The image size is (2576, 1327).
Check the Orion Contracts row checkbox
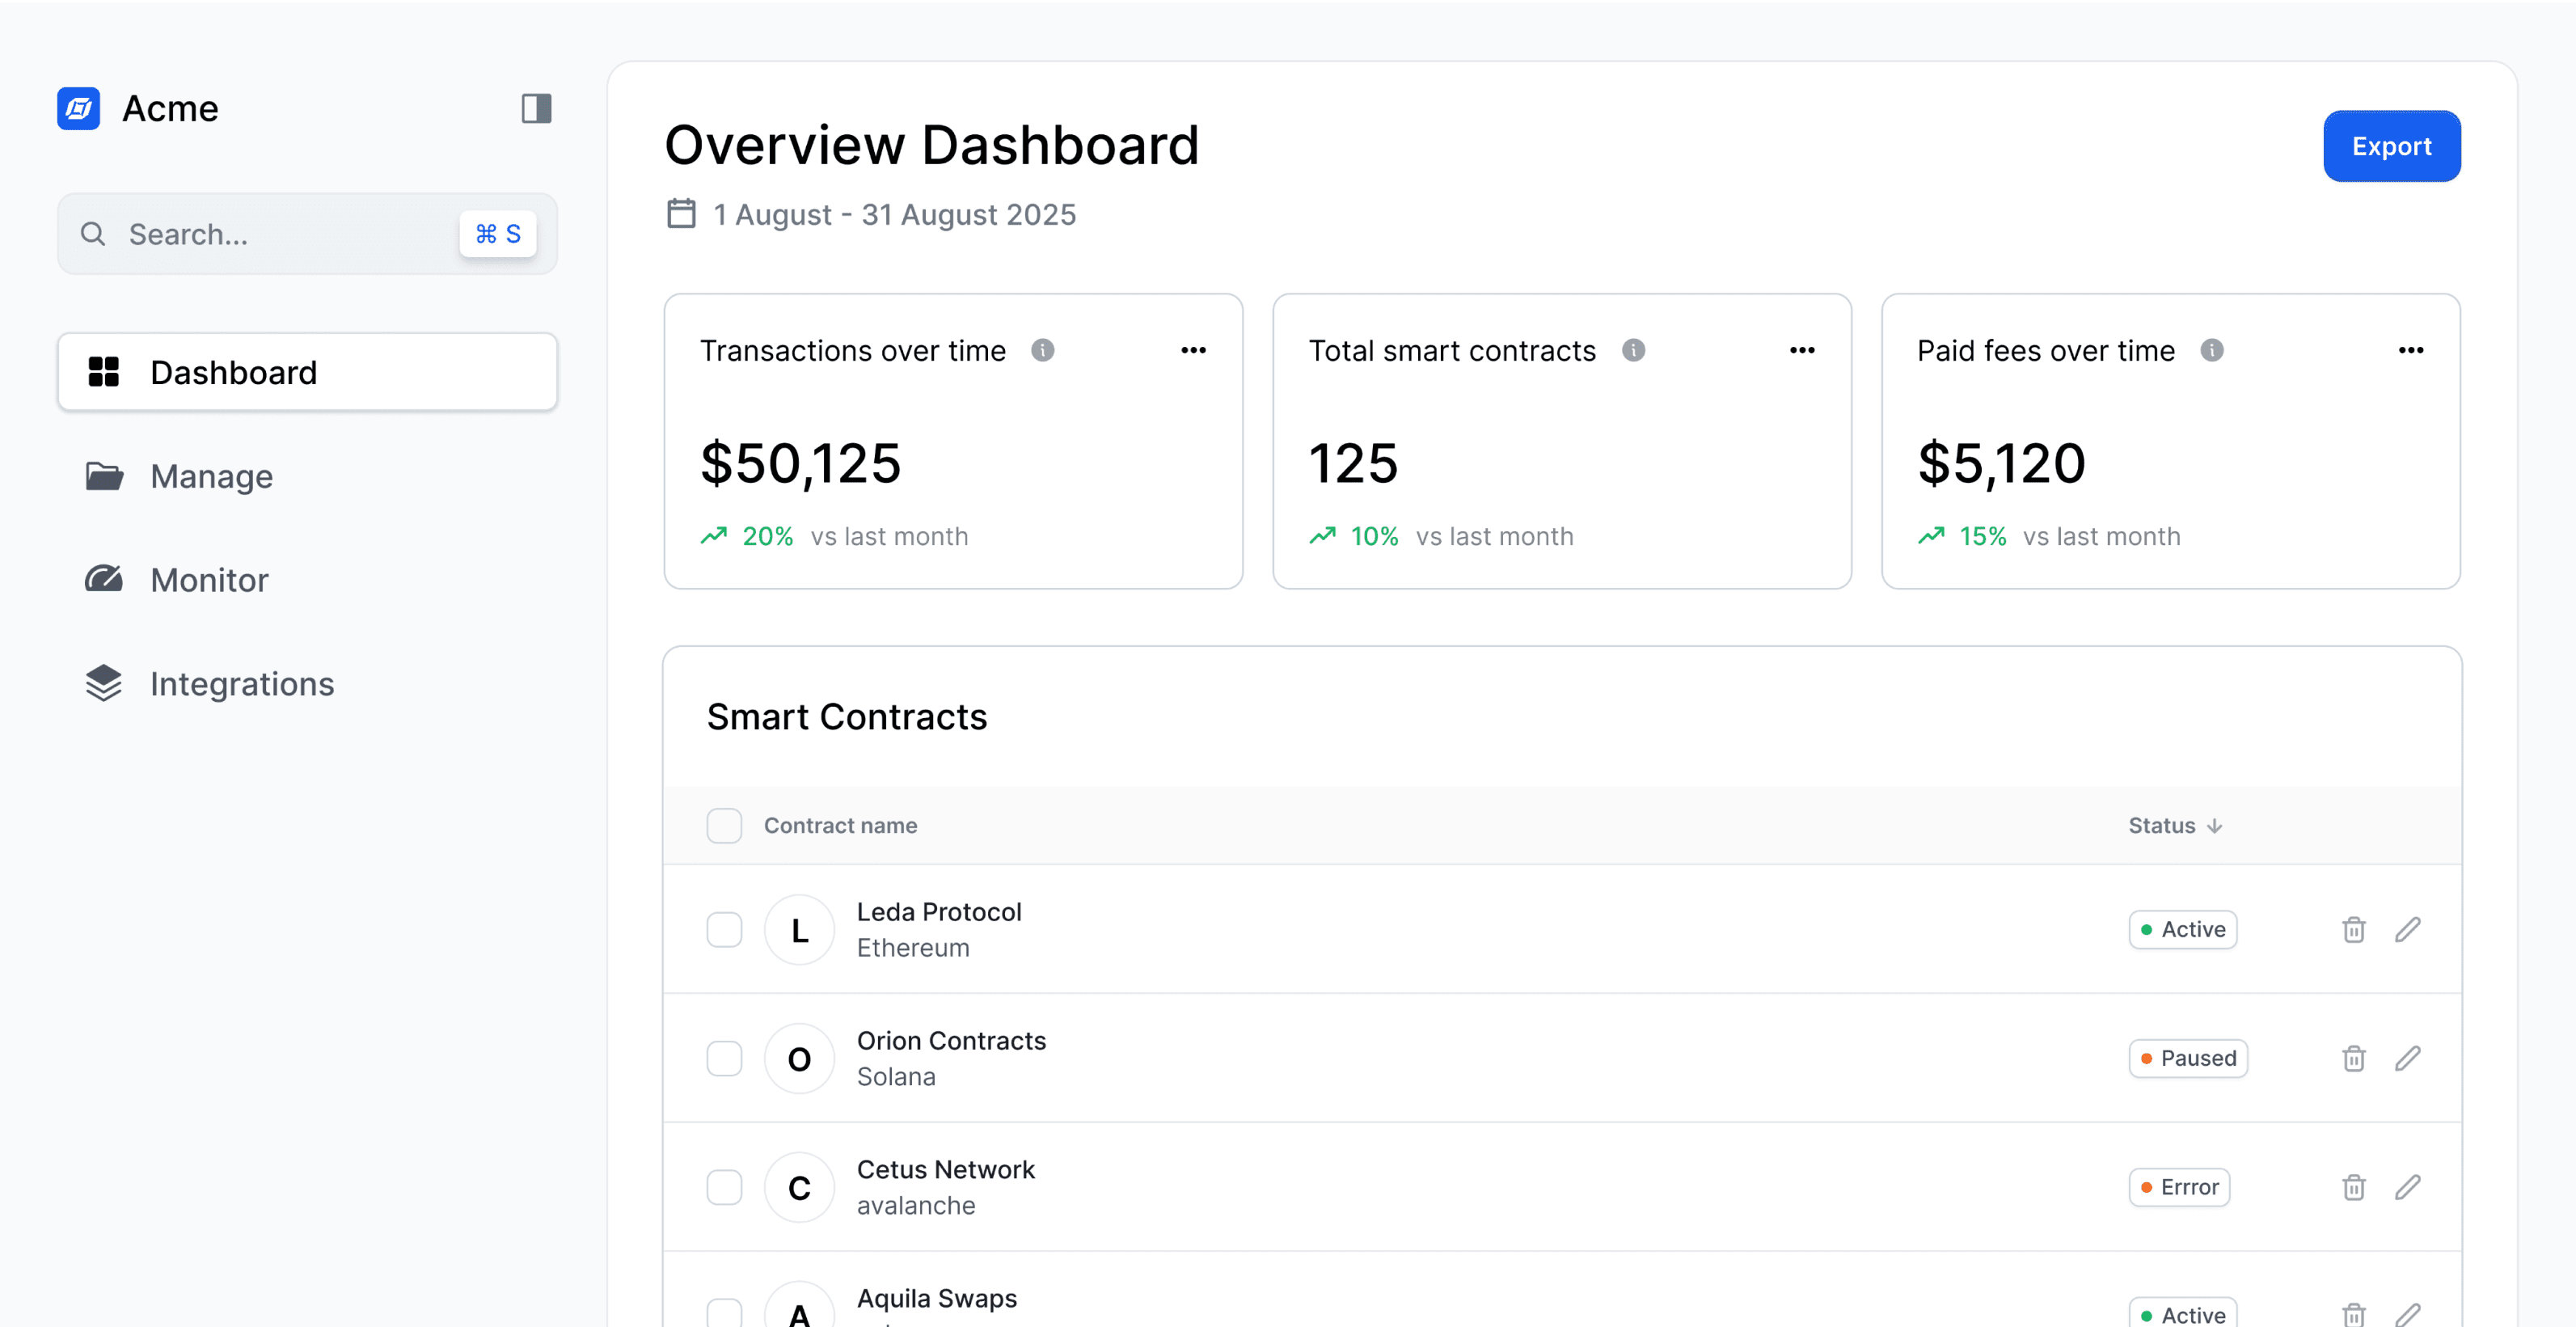click(x=724, y=1058)
